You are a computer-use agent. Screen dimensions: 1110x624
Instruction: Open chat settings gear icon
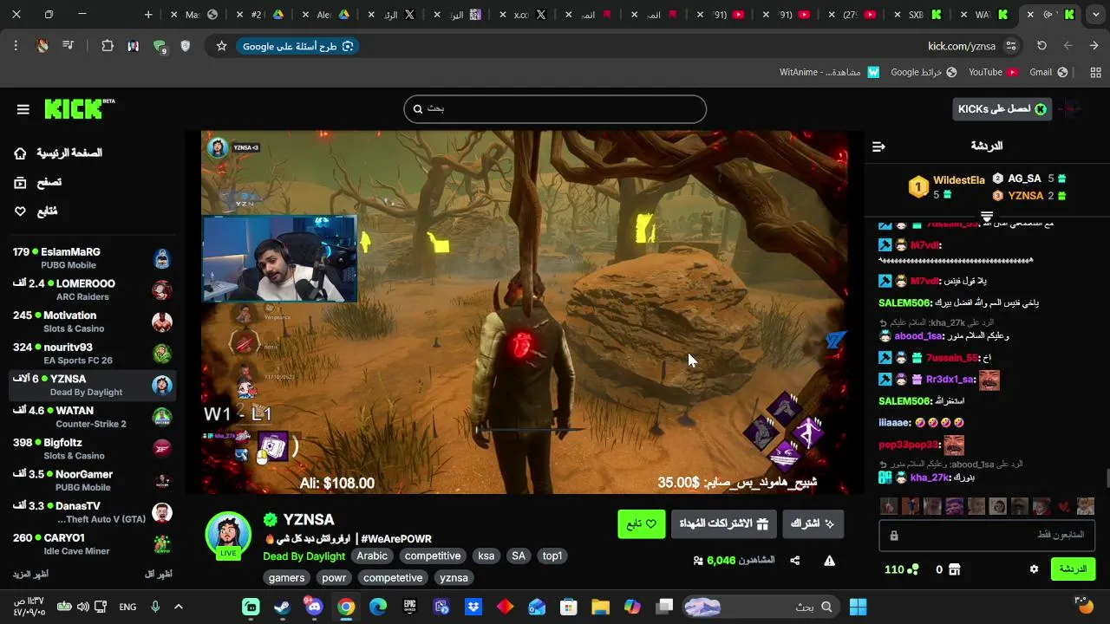coord(1034,569)
